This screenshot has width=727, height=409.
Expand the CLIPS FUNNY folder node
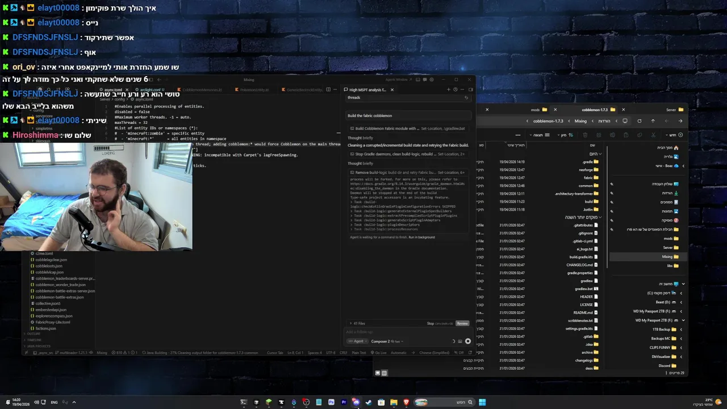coord(681,348)
